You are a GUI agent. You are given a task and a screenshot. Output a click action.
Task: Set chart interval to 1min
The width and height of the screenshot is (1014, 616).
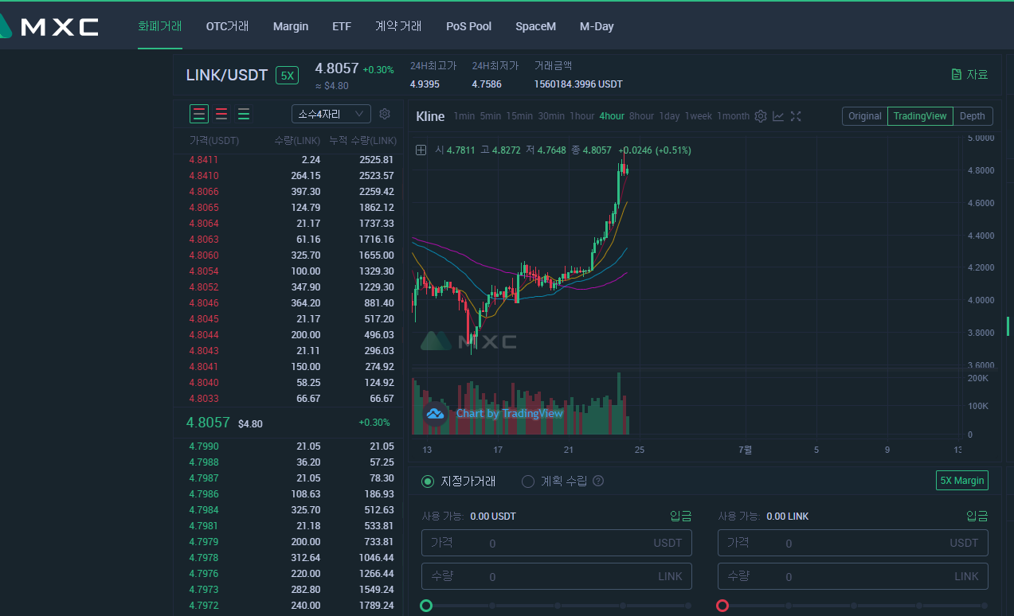pyautogui.click(x=464, y=116)
